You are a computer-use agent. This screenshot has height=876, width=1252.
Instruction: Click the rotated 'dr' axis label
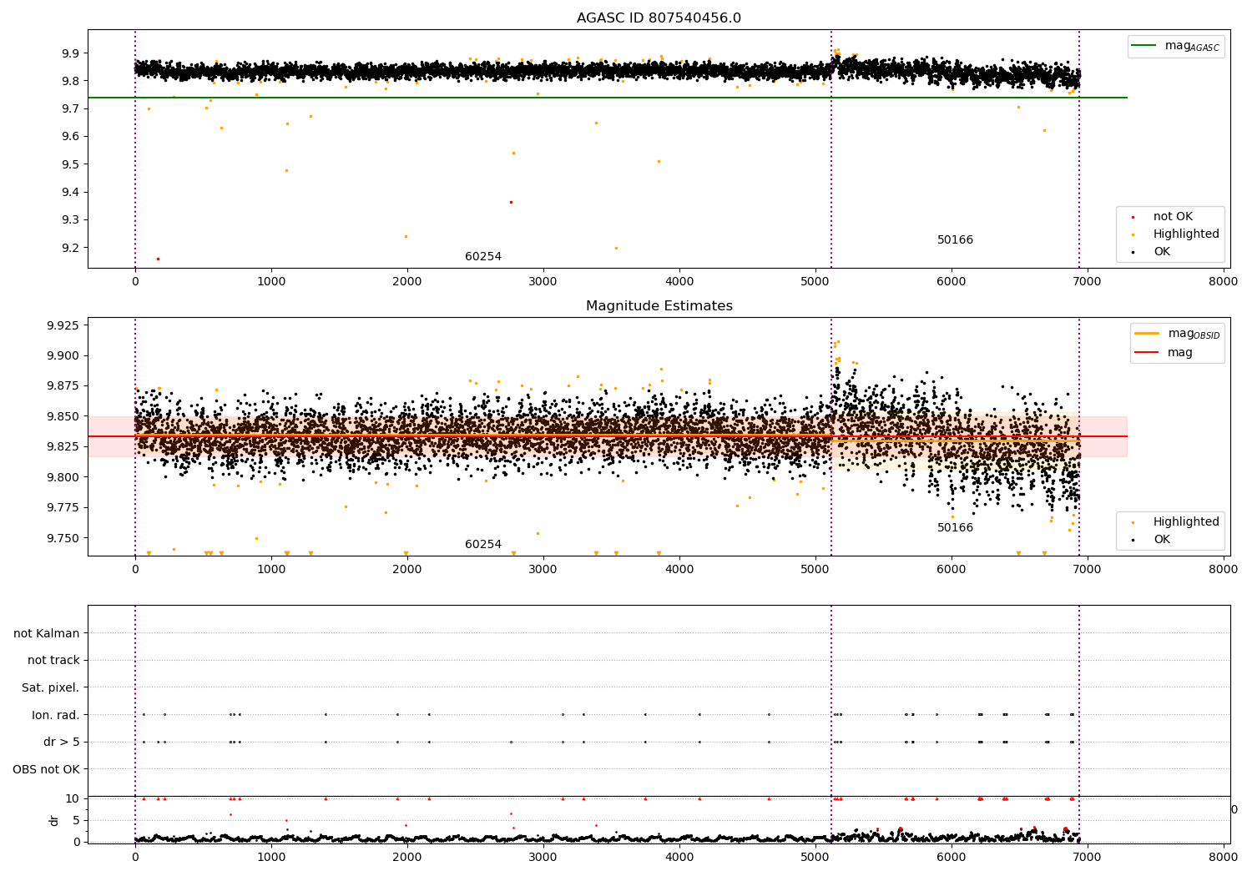54,820
